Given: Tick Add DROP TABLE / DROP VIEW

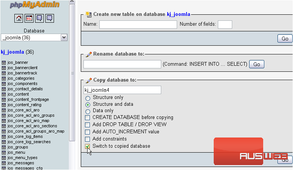Looking at the screenshot, I should [88, 125].
